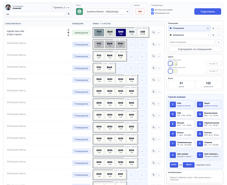Click the Enter hotkey button
The image size is (227, 185).
174,165
